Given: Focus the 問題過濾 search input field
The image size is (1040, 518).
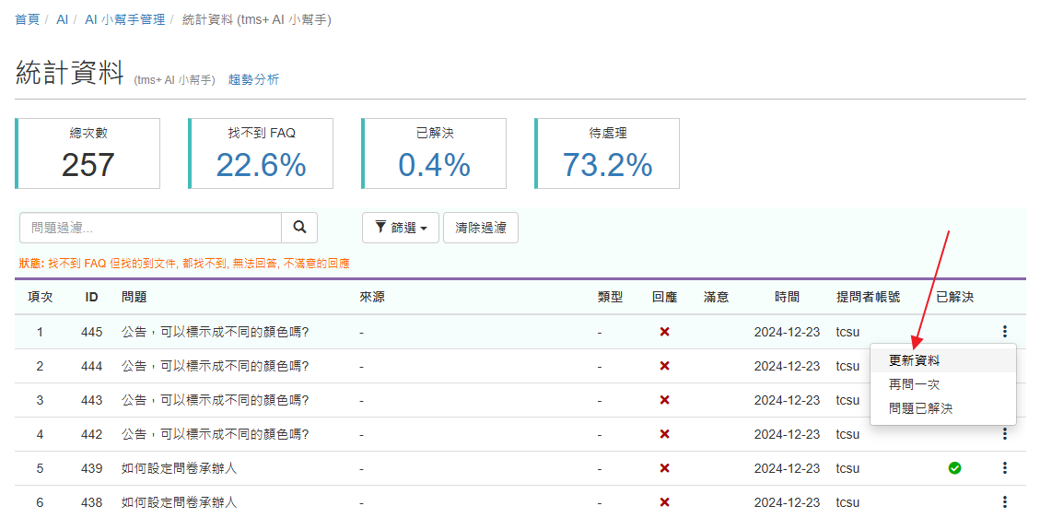Looking at the screenshot, I should (150, 228).
